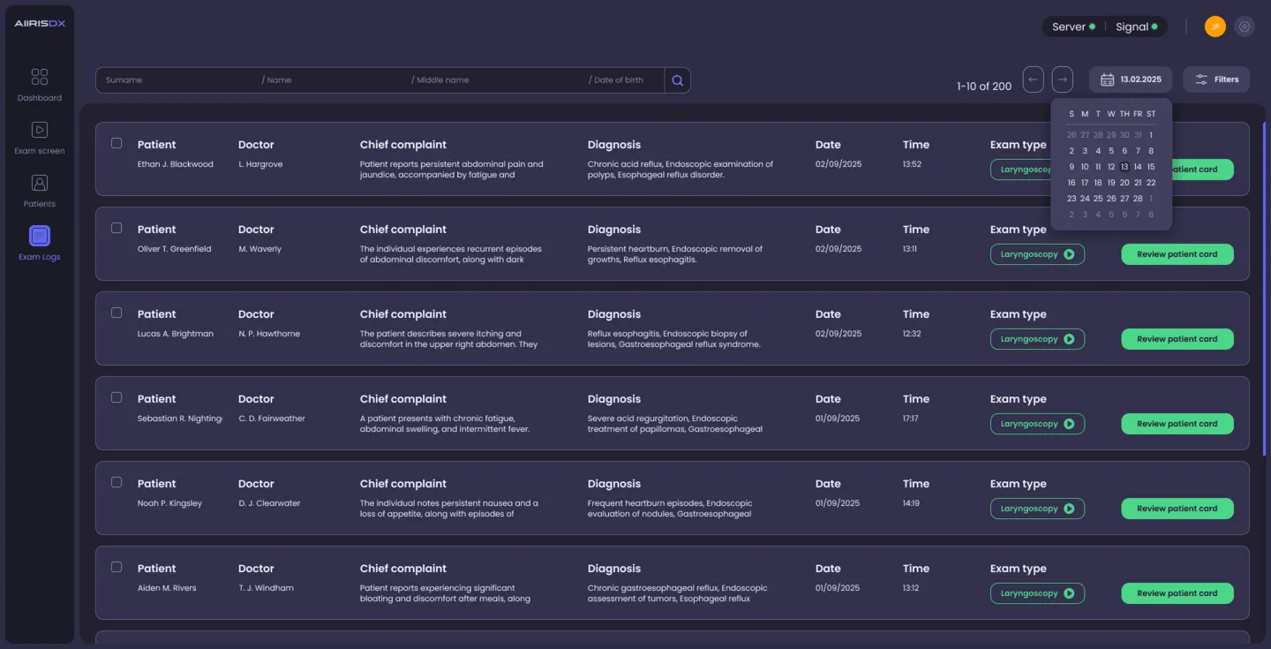Click patient name Noah P. Kingsley
Image resolution: width=1271 pixels, height=649 pixels.
(169, 503)
